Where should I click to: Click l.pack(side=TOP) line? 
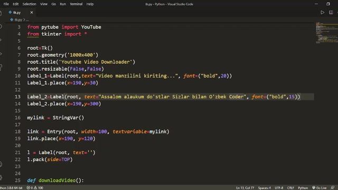tap(50, 159)
